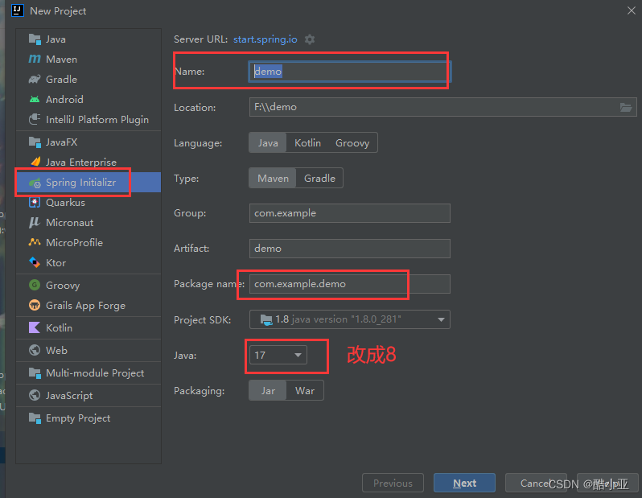Screen dimensions: 642x498
Task: Click the green Android robot icon
Action: point(35,99)
